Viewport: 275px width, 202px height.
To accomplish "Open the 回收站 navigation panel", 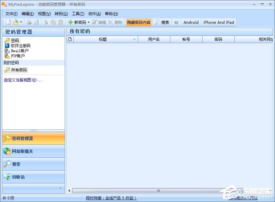I will pos(33,177).
